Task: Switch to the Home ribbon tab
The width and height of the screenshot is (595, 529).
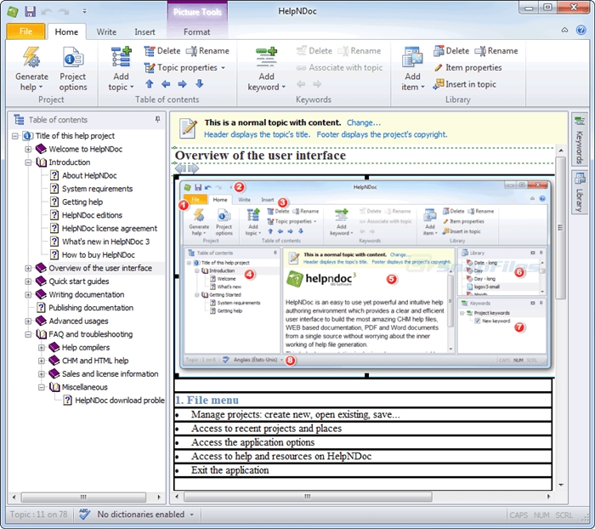Action: click(66, 32)
